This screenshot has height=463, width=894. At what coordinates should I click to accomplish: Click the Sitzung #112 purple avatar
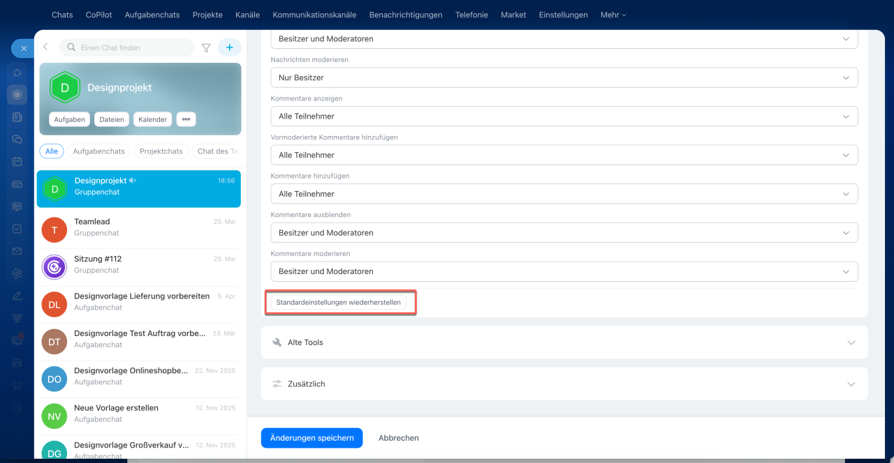click(x=54, y=267)
